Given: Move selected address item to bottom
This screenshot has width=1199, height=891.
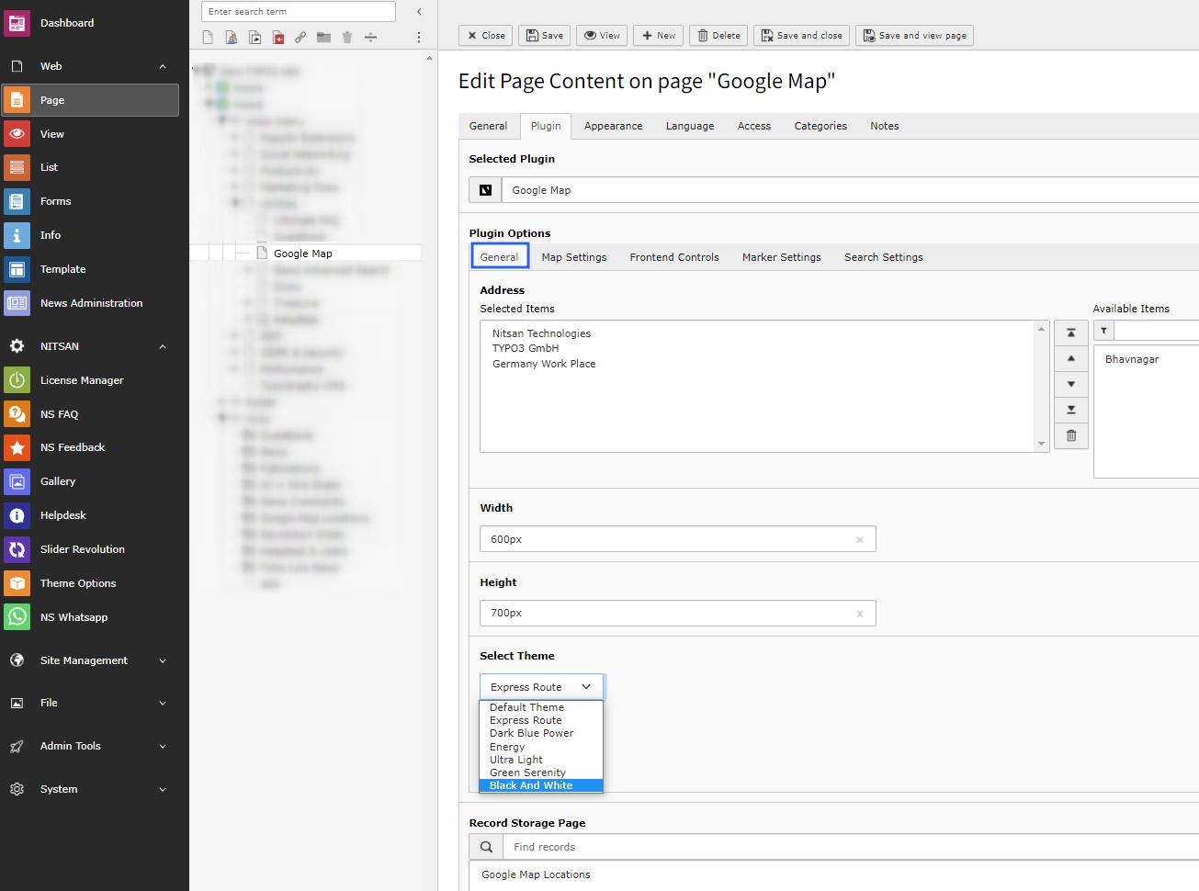Looking at the screenshot, I should tap(1071, 410).
